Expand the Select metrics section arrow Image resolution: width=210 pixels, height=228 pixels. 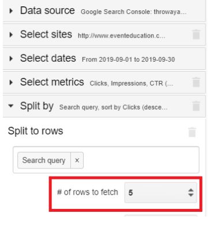pos(11,83)
